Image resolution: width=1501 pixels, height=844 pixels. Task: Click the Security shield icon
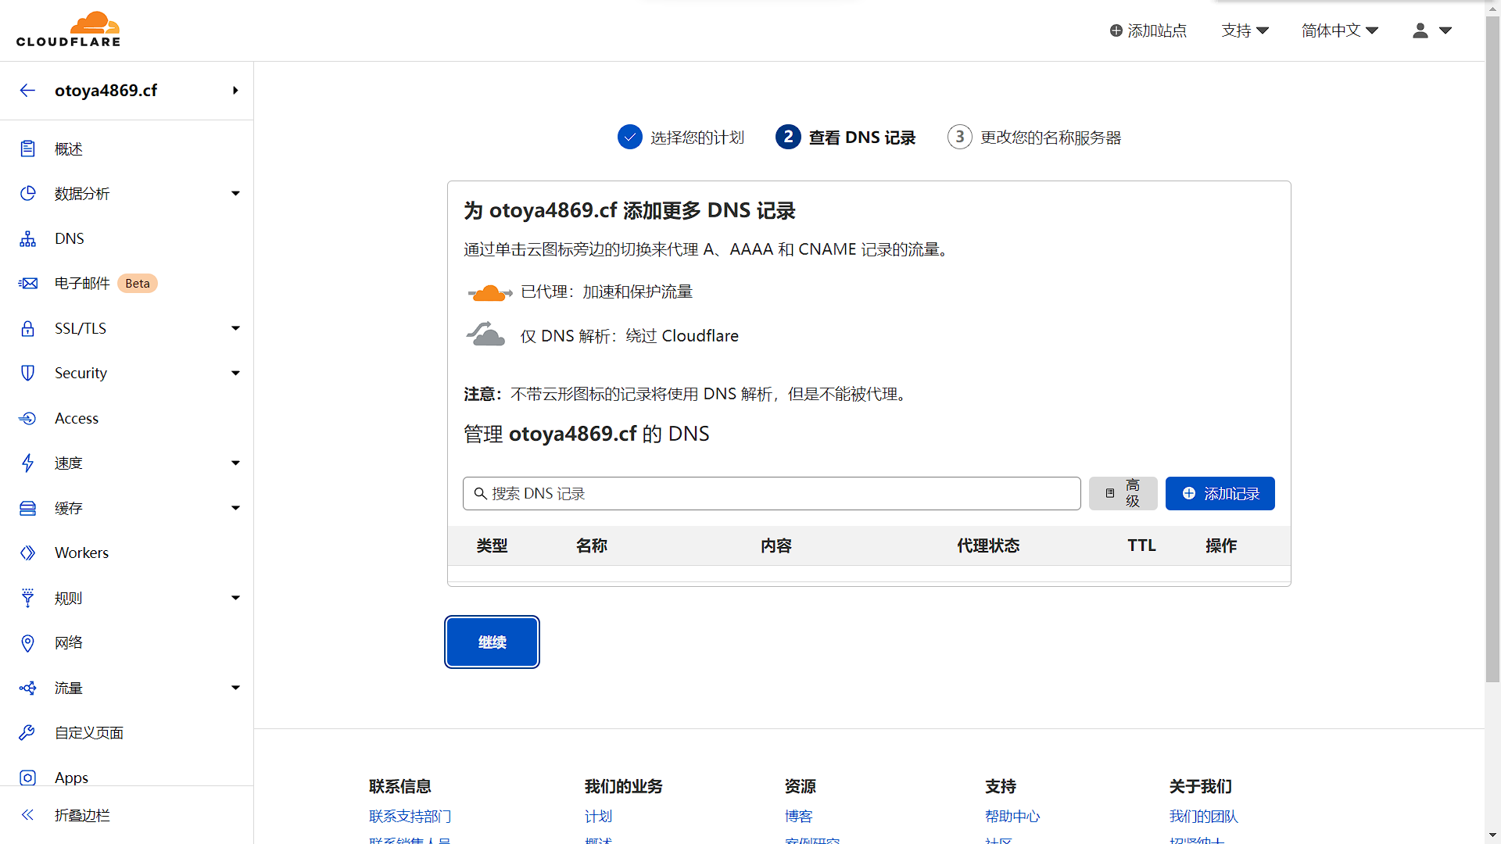(27, 373)
